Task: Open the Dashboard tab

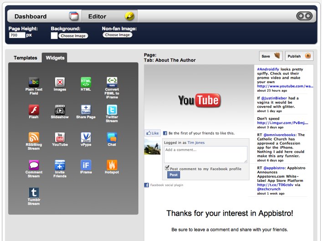Action: (x=44, y=16)
